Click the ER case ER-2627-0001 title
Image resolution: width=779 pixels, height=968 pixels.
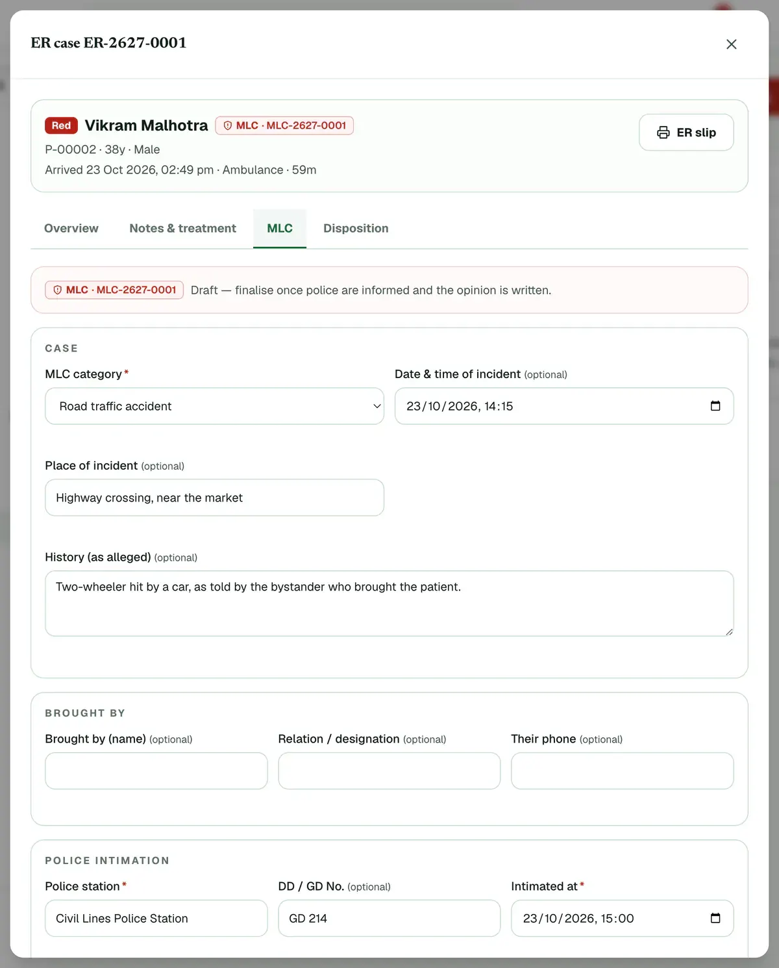[x=108, y=43]
